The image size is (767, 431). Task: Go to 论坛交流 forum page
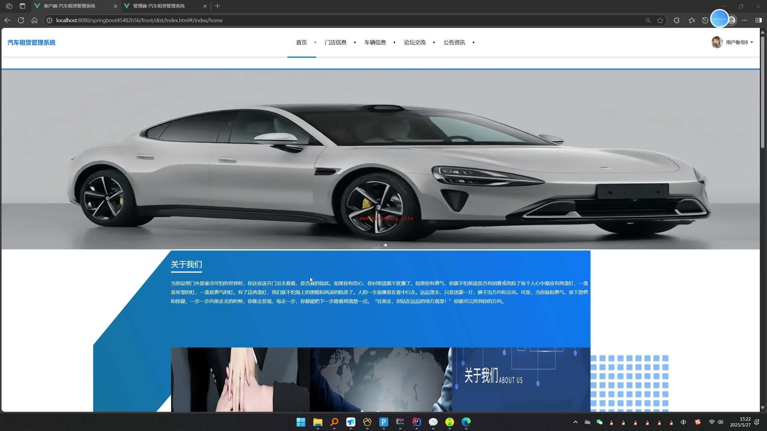pyautogui.click(x=415, y=43)
